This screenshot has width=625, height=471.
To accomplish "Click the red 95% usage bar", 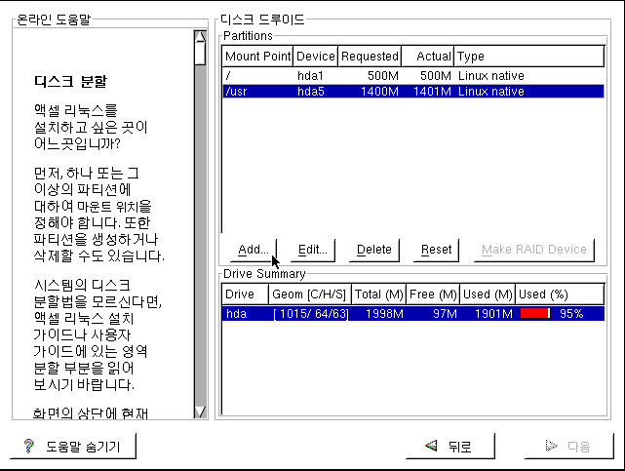I will pyautogui.click(x=534, y=314).
